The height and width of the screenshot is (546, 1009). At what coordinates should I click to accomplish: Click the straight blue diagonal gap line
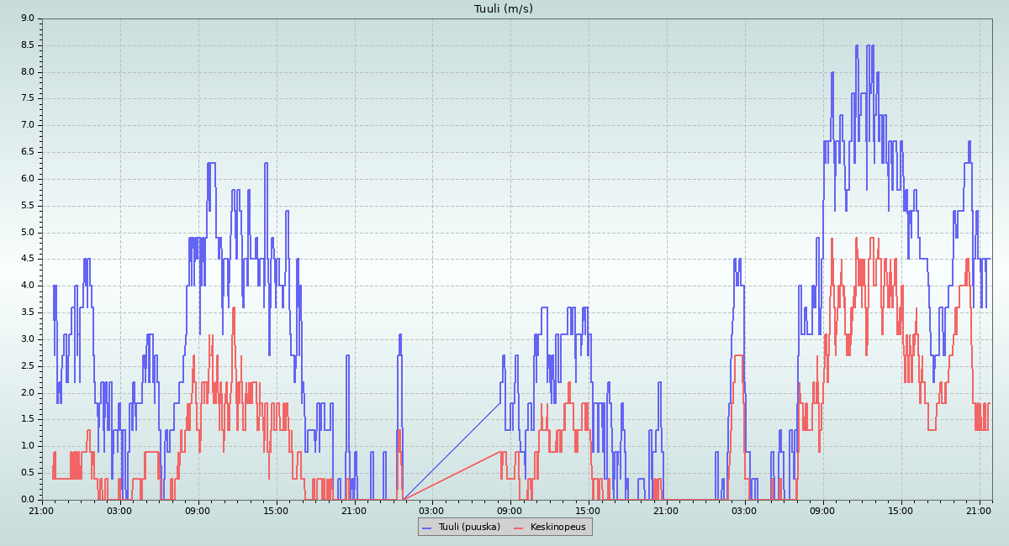(x=452, y=451)
